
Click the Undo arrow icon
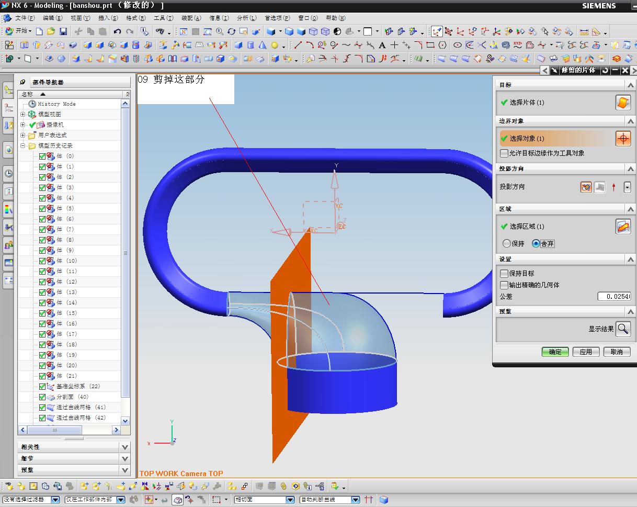pos(118,31)
